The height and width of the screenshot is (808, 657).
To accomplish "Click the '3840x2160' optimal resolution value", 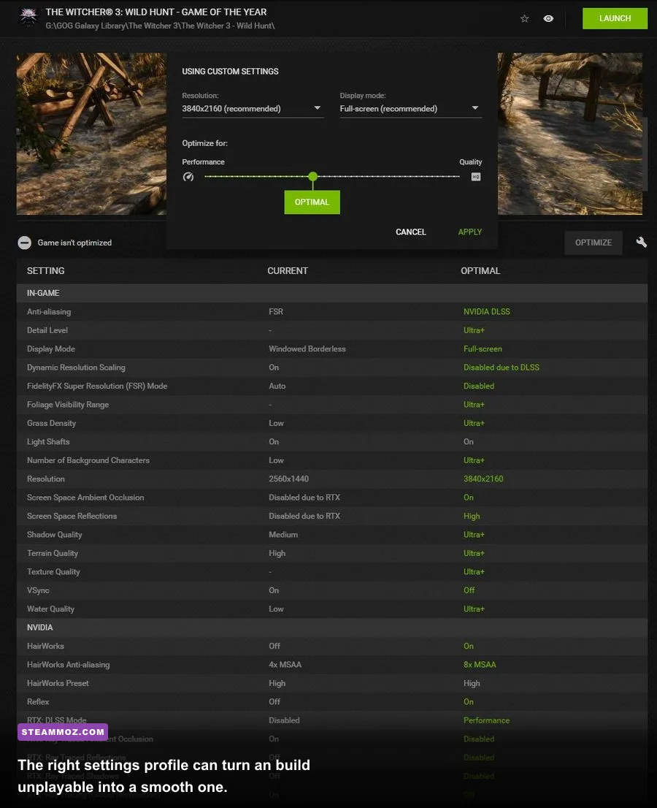I will coord(483,479).
